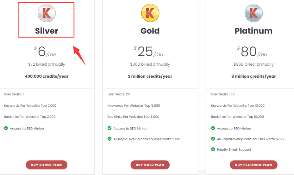Click the 2 million credits/year label
The image size is (294, 175).
(150, 76)
